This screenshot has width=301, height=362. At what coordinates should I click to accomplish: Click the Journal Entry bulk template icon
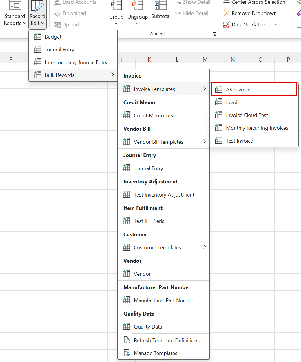coord(127,168)
